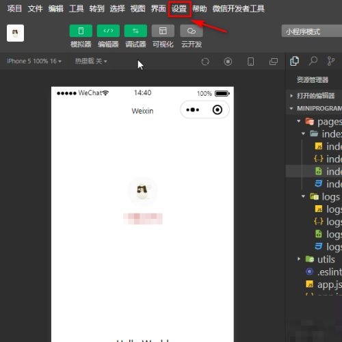Open the 编辑 menu
Viewport: 342px width, 342px height.
55,9
